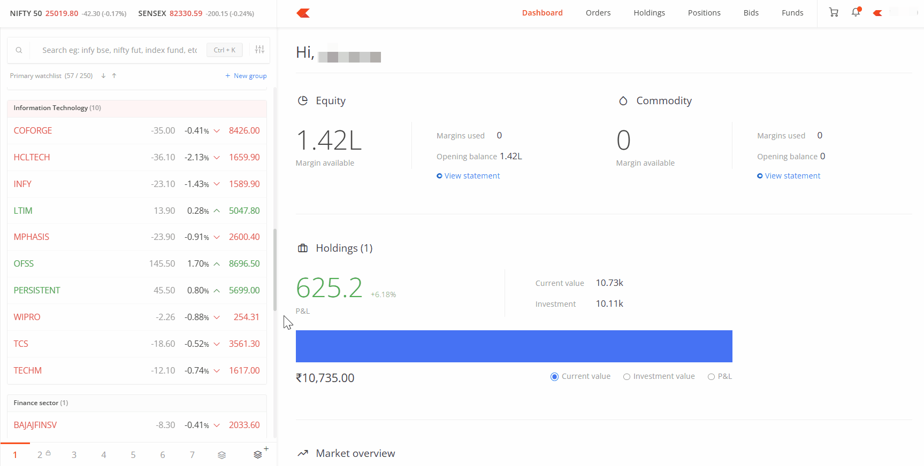Switch to watchlist tab 5
This screenshot has height=466, width=924.
(x=133, y=455)
